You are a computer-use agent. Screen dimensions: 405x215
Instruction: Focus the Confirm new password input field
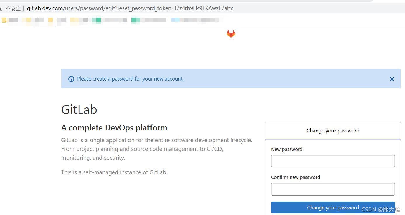pyautogui.click(x=333, y=189)
